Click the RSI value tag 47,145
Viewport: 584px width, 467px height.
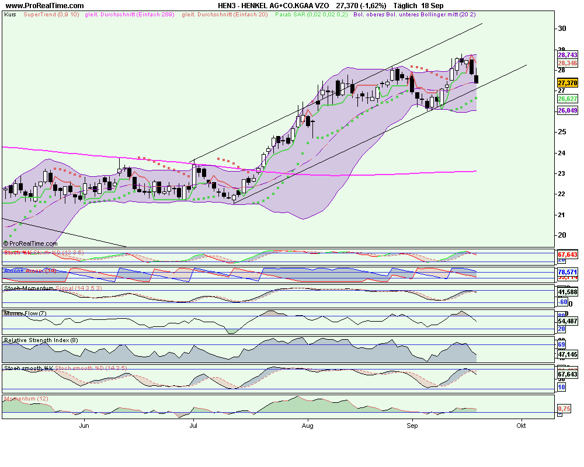point(567,354)
